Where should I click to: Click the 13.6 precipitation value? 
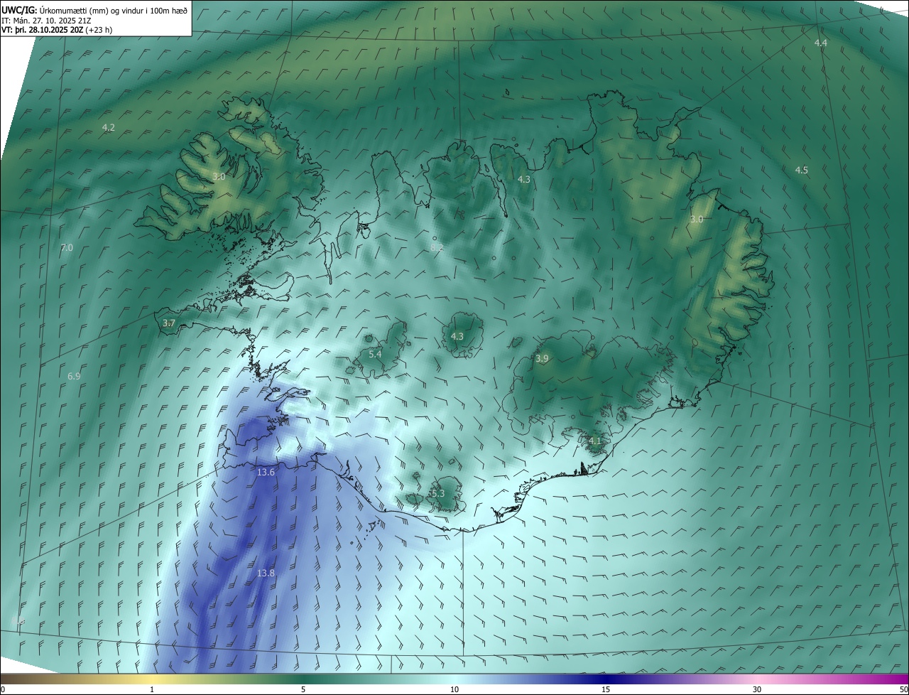coord(266,472)
